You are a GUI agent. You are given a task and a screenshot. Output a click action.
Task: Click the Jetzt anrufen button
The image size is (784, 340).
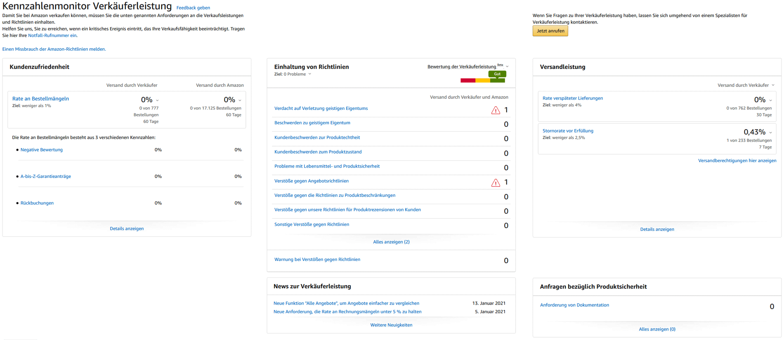(550, 31)
